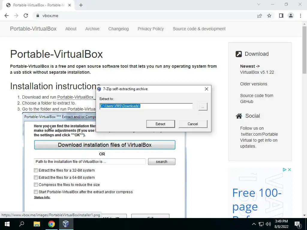Click the VirtualBox v5.1.22 download link
This screenshot has width=307, height=230.
point(257,72)
